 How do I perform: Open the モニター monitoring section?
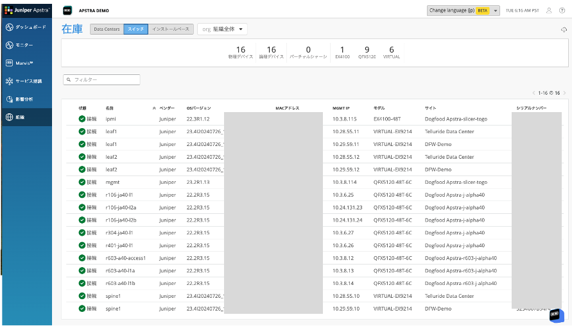(x=26, y=45)
